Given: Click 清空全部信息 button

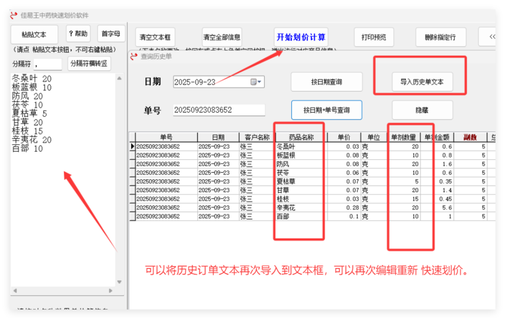Looking at the screenshot, I should pyautogui.click(x=221, y=37).
